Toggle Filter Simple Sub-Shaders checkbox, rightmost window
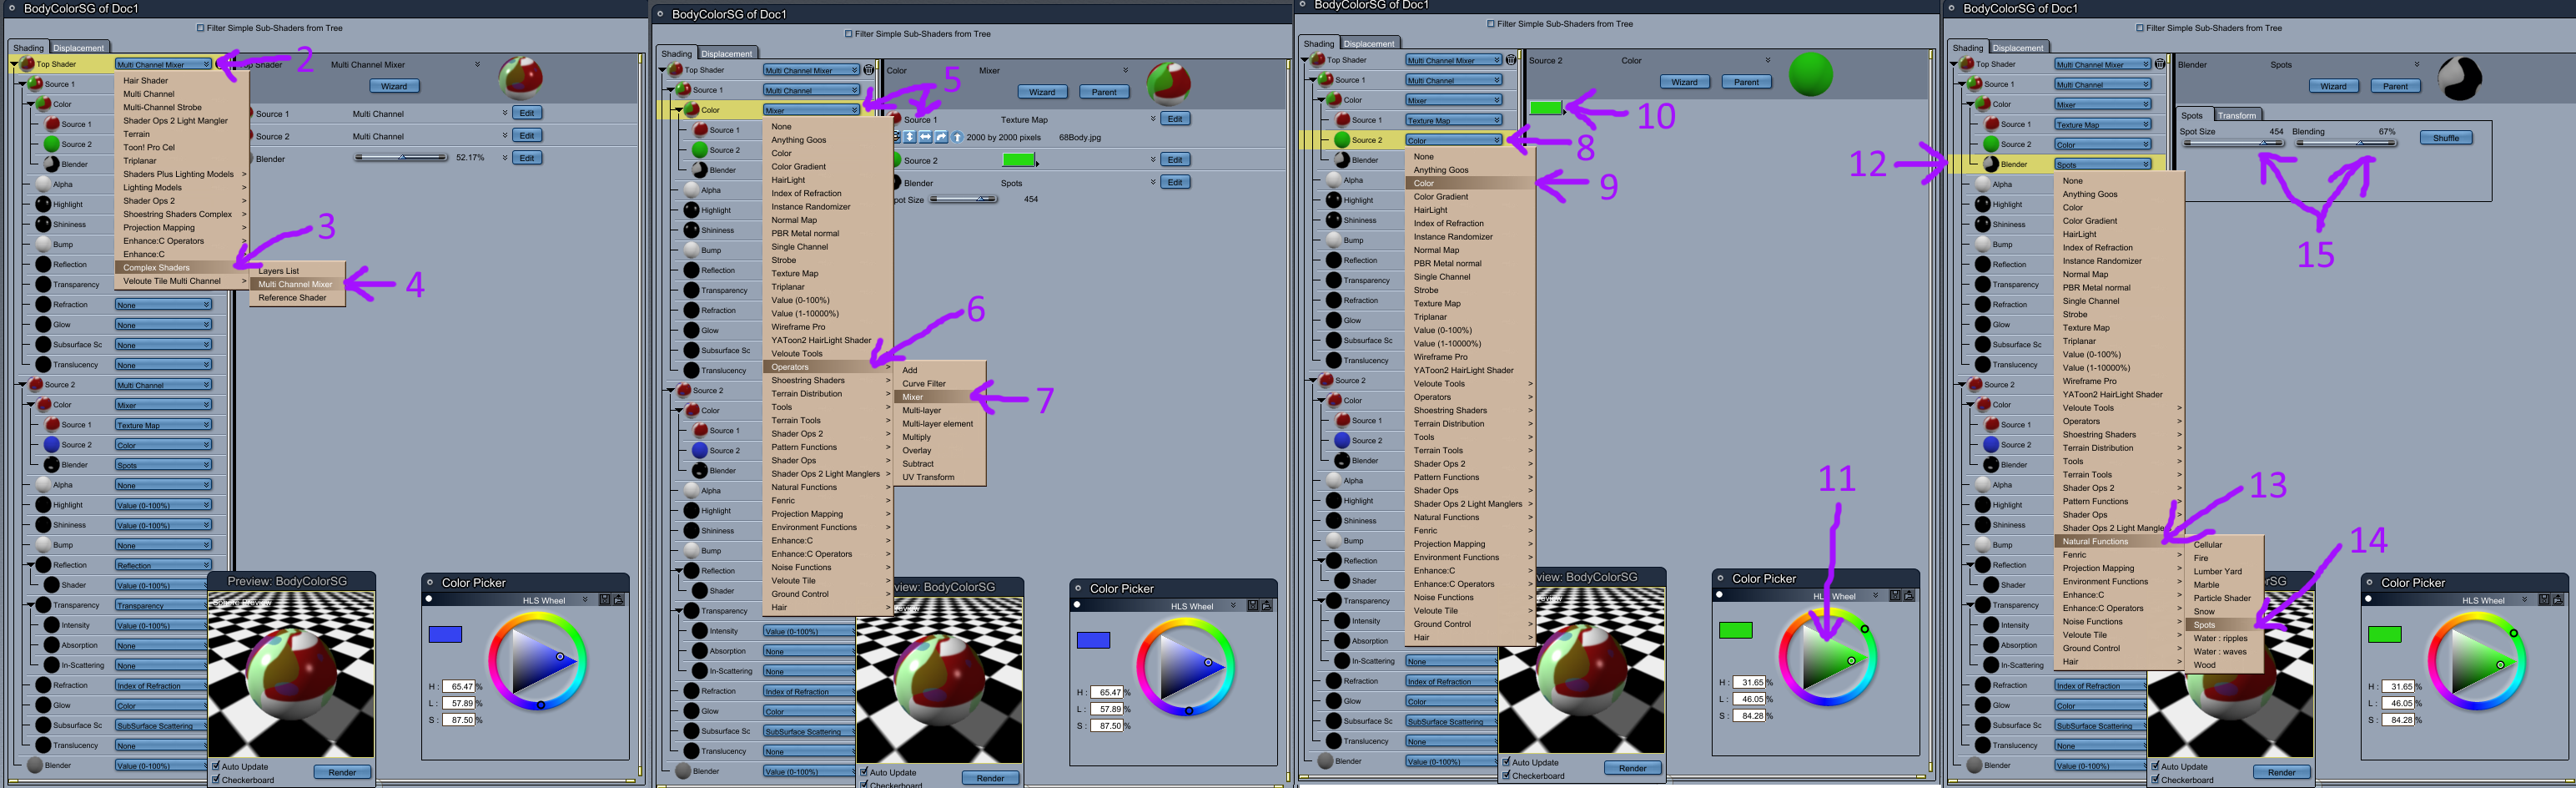This screenshot has width=2576, height=788. pos(2140,28)
